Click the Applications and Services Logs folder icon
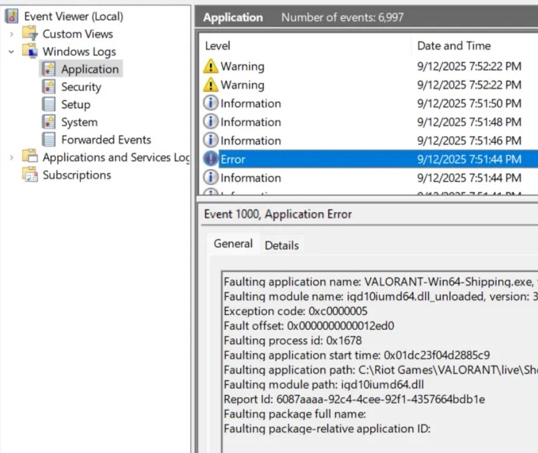Screen dimensions: 538x453 point(30,157)
